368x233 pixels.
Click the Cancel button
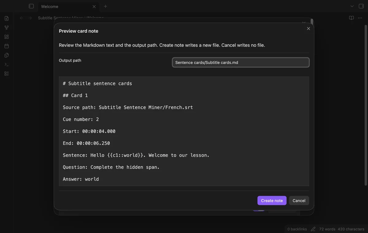pos(299,201)
